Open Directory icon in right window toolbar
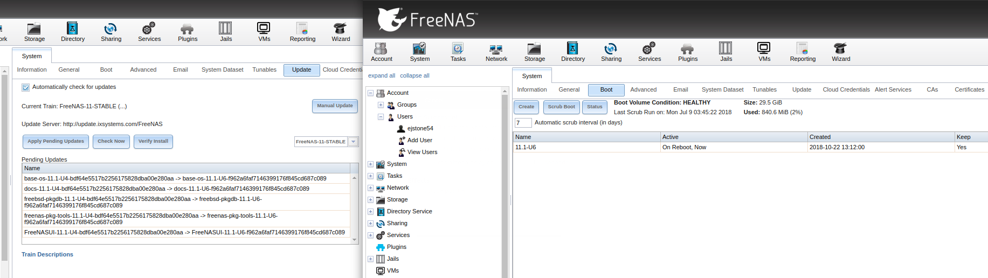 (x=572, y=52)
